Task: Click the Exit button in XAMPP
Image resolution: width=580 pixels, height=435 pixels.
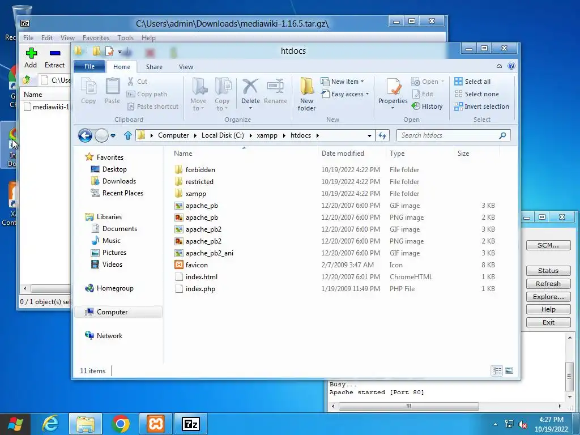Action: pos(548,322)
